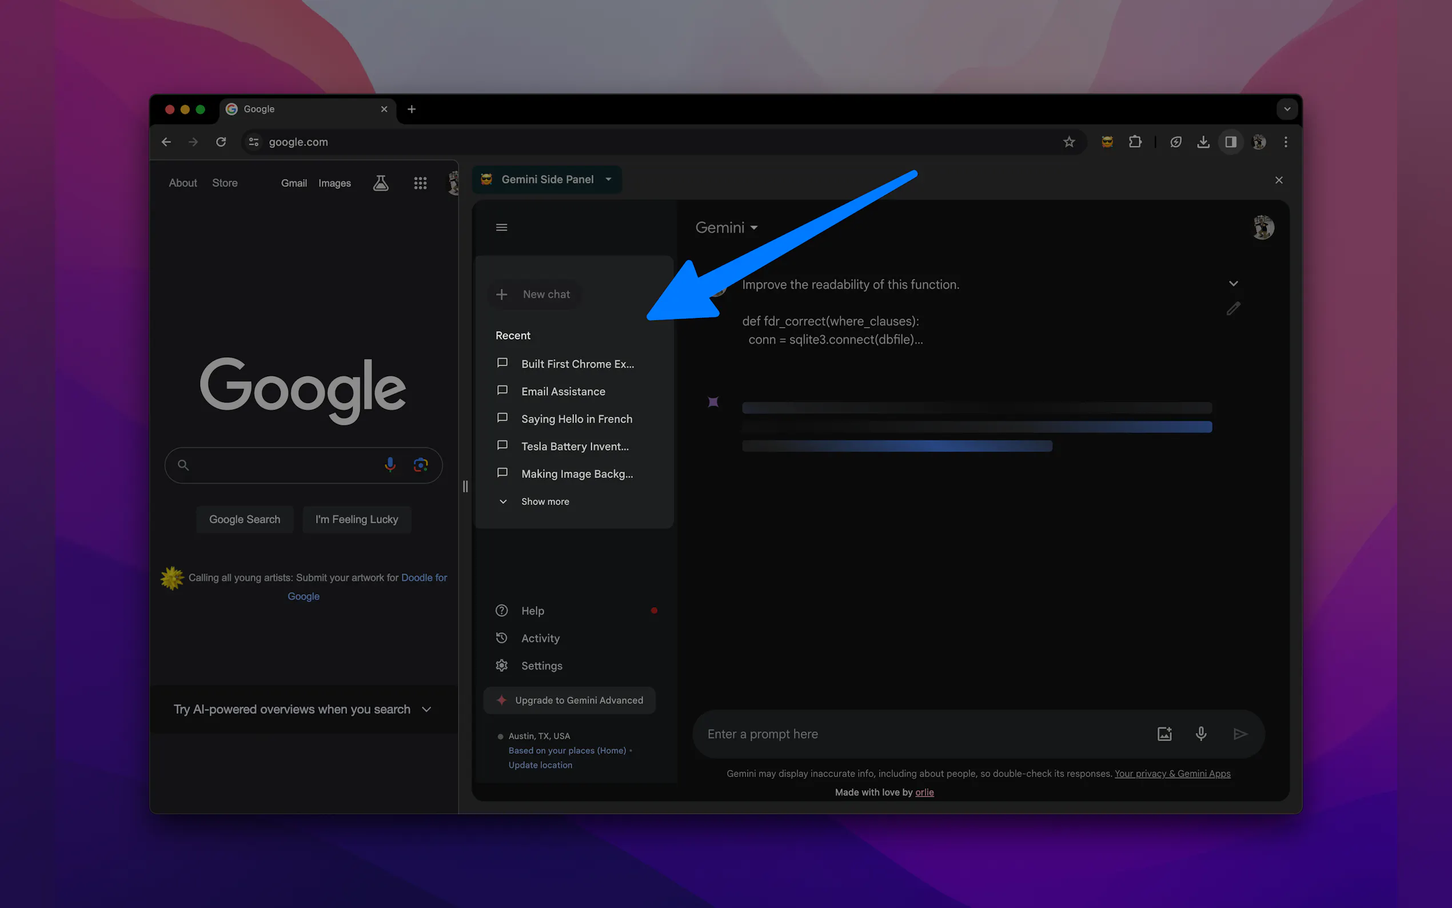Bookmark this page with the star icon

[1068, 142]
